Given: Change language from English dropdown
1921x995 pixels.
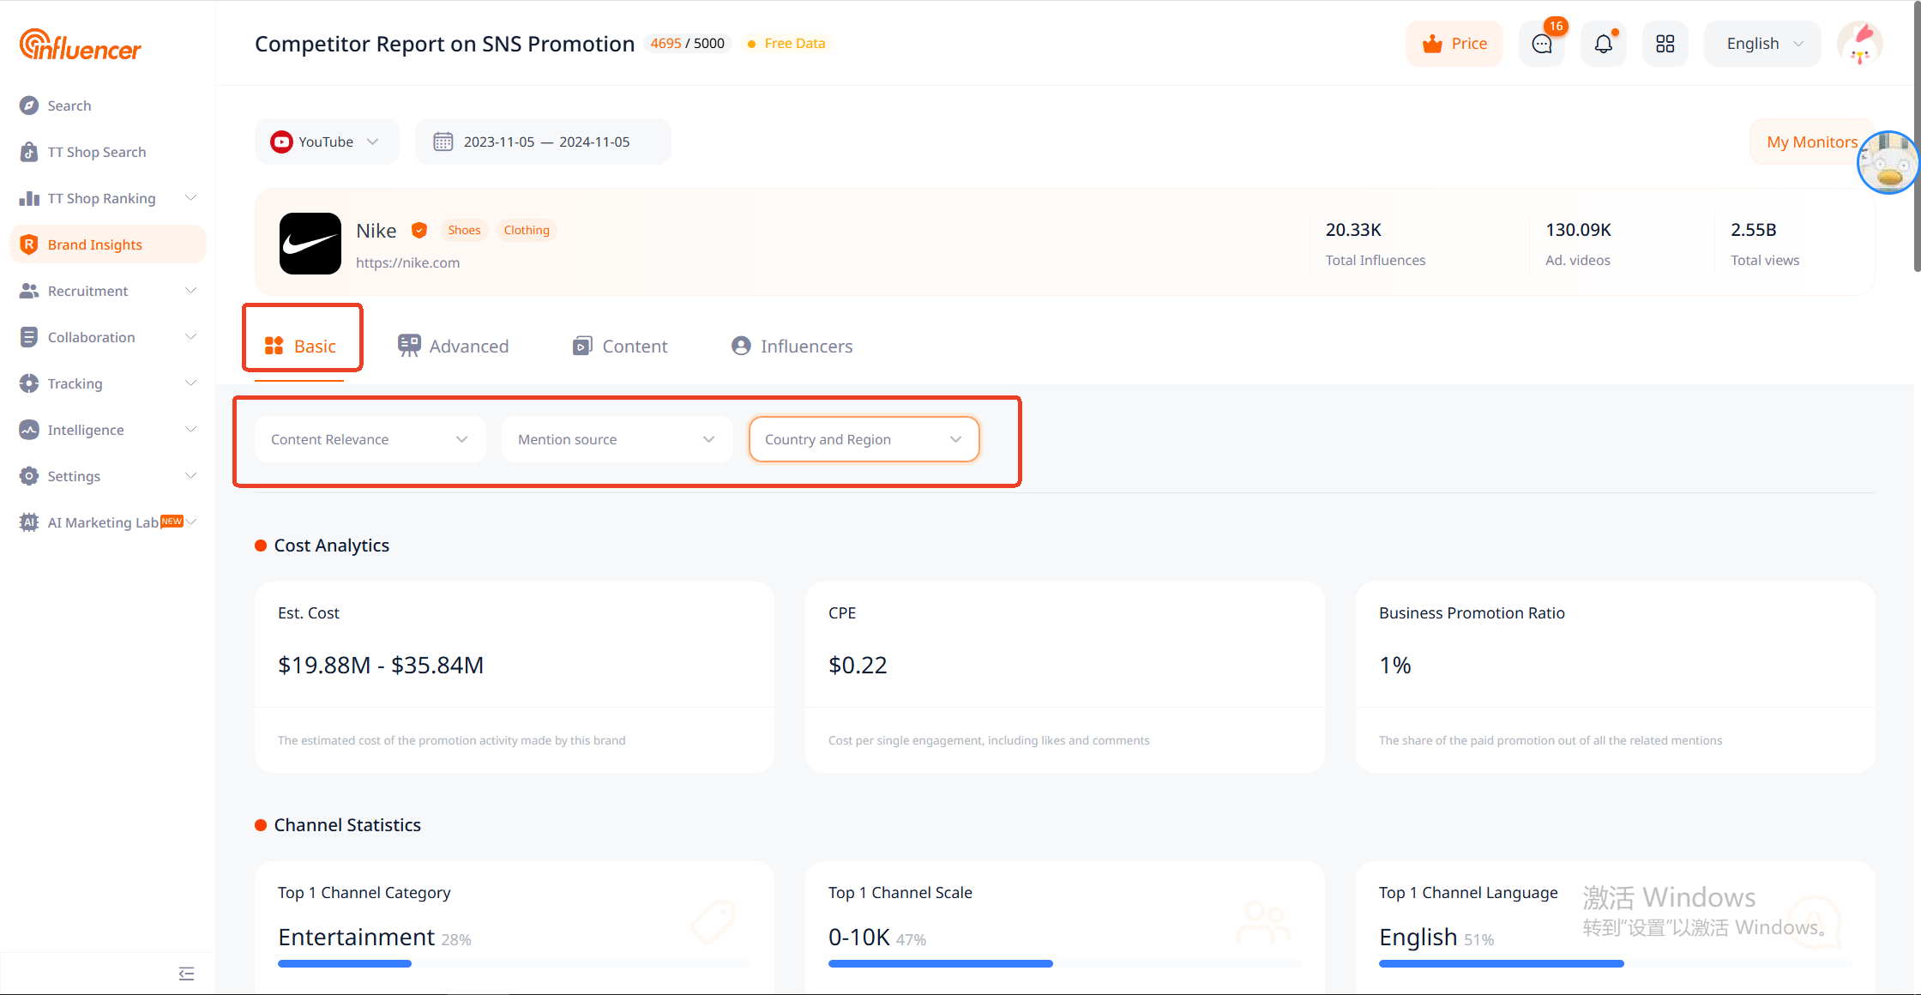Looking at the screenshot, I should click(1762, 44).
